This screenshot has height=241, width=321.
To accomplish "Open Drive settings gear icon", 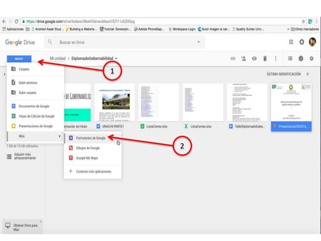I will click(311, 58).
